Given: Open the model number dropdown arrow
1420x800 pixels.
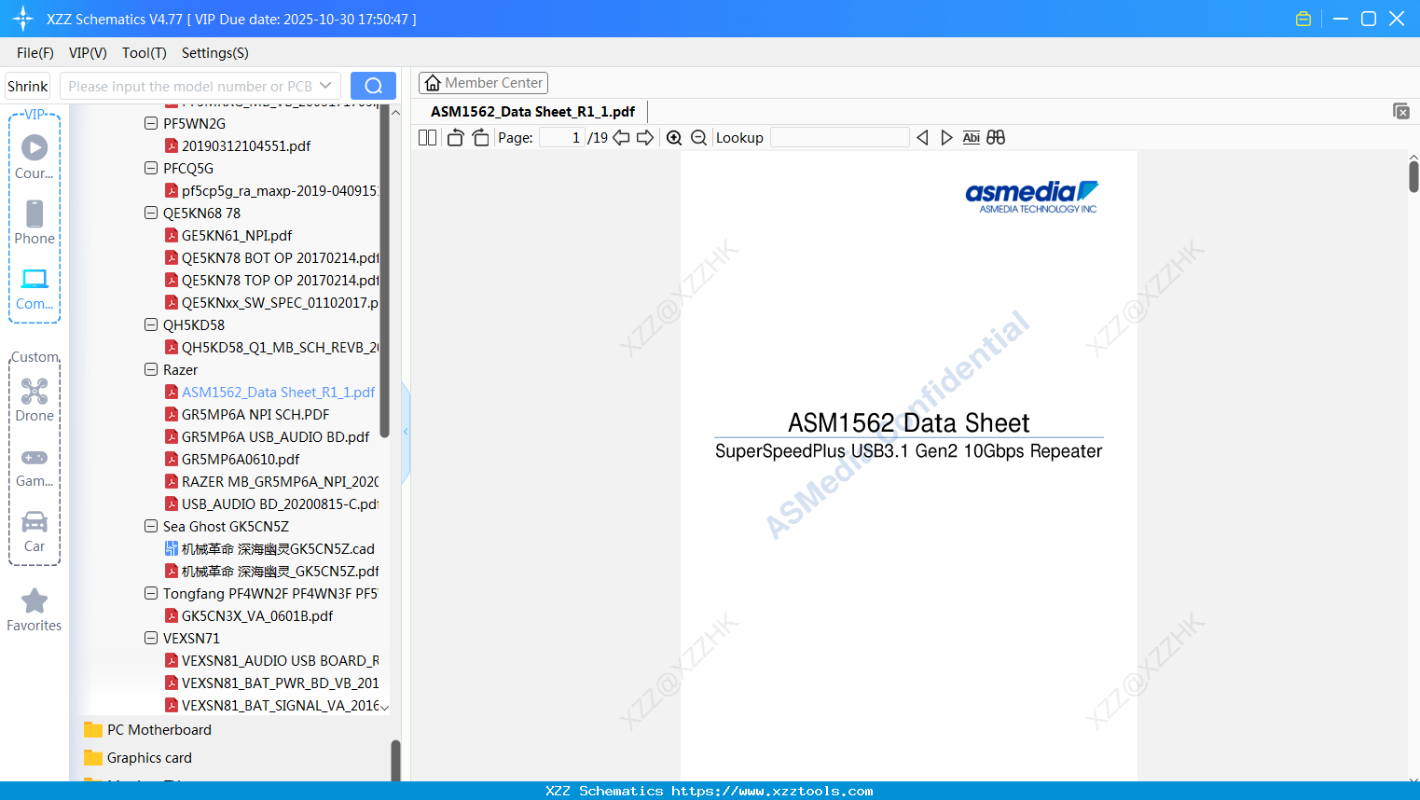Looking at the screenshot, I should click(325, 86).
